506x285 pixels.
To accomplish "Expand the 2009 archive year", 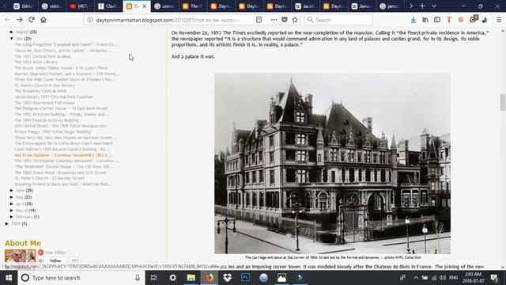I will [7, 223].
